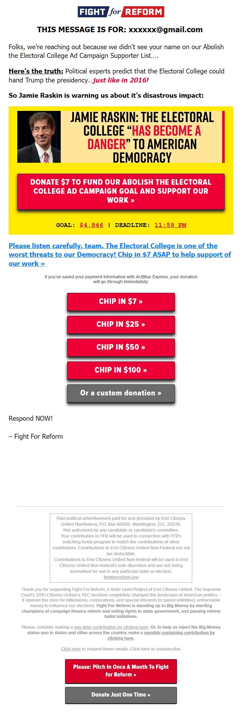Click the paid advertisement disclaimer box

(x=120, y=548)
